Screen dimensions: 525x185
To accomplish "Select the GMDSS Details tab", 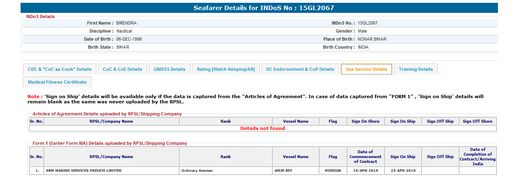I will coord(169,69).
